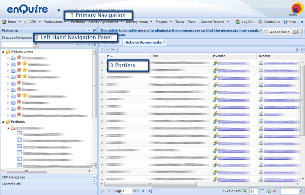305x195 pixels.
Task: Expand the Contact Lists panel
Action: pyautogui.click(x=94, y=184)
